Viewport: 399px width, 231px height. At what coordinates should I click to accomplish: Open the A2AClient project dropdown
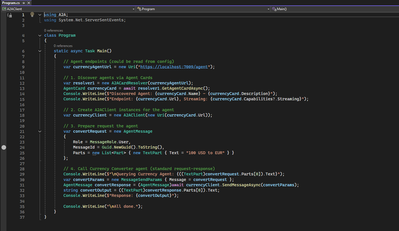click(x=133, y=9)
